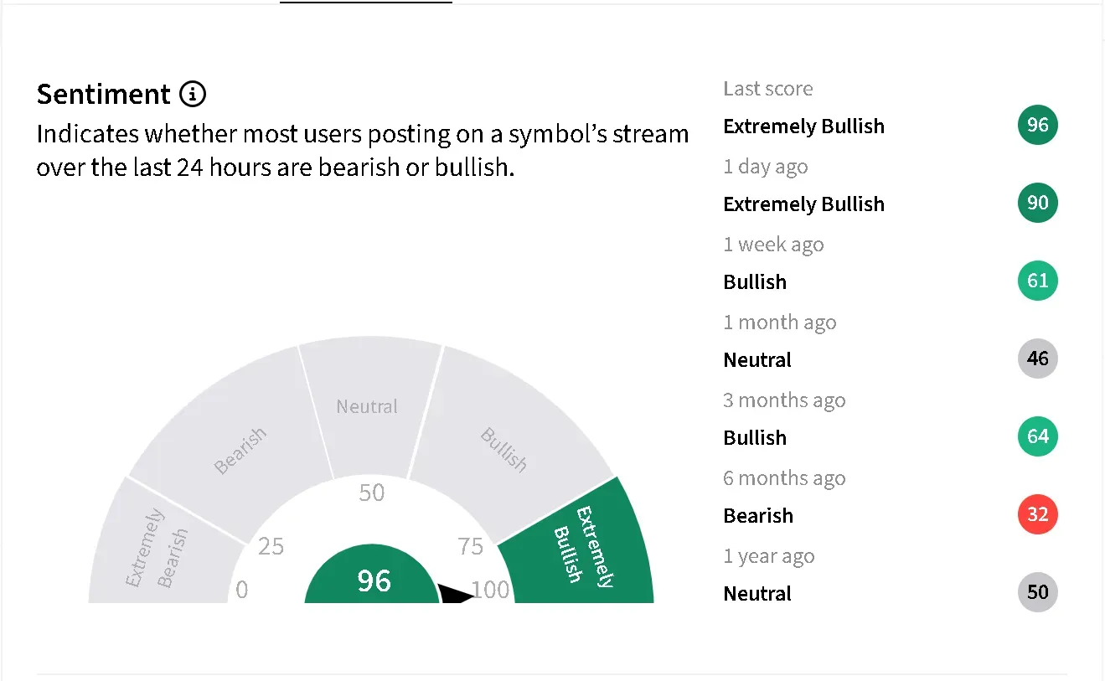Image resolution: width=1105 pixels, height=681 pixels.
Task: Click the Sentiment info icon
Action: point(193,94)
